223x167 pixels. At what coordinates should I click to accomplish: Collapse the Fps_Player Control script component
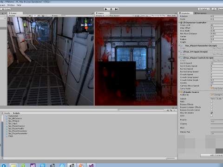[179, 58]
